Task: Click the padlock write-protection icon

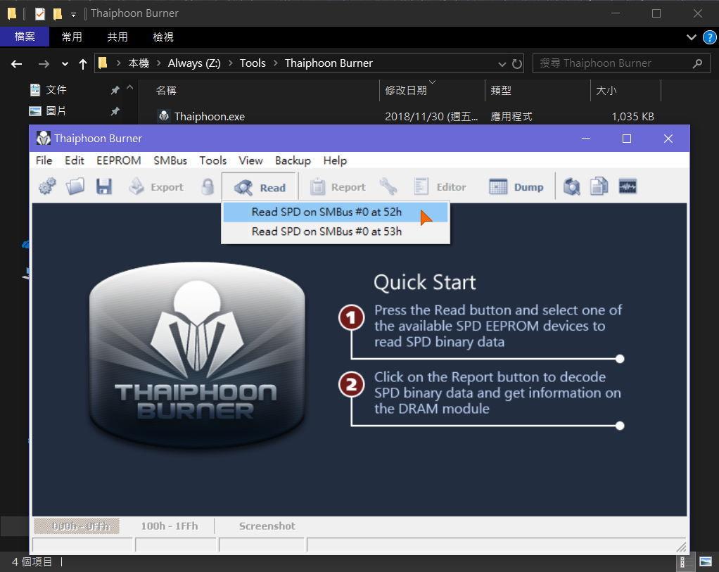Action: [x=208, y=186]
